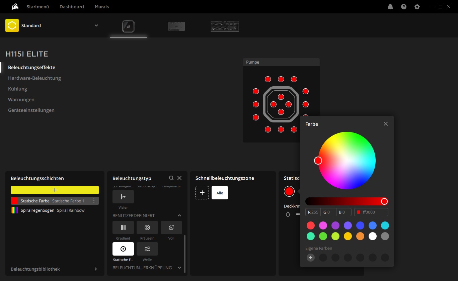Open the Dashboard tab
The height and width of the screenshot is (281, 458).
pyautogui.click(x=72, y=7)
